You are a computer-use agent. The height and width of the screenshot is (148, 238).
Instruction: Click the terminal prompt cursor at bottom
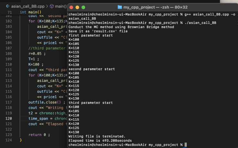(x=185, y=145)
